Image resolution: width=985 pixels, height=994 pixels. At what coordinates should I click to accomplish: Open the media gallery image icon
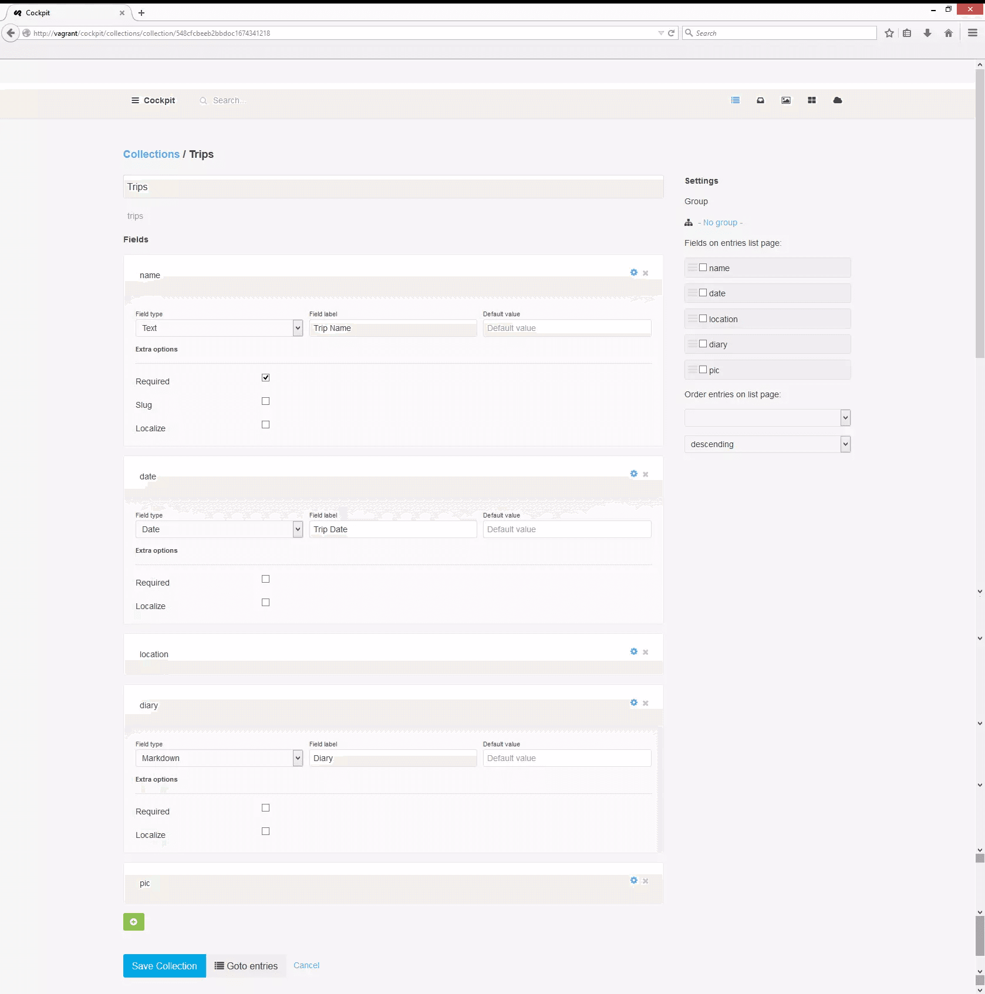point(785,100)
